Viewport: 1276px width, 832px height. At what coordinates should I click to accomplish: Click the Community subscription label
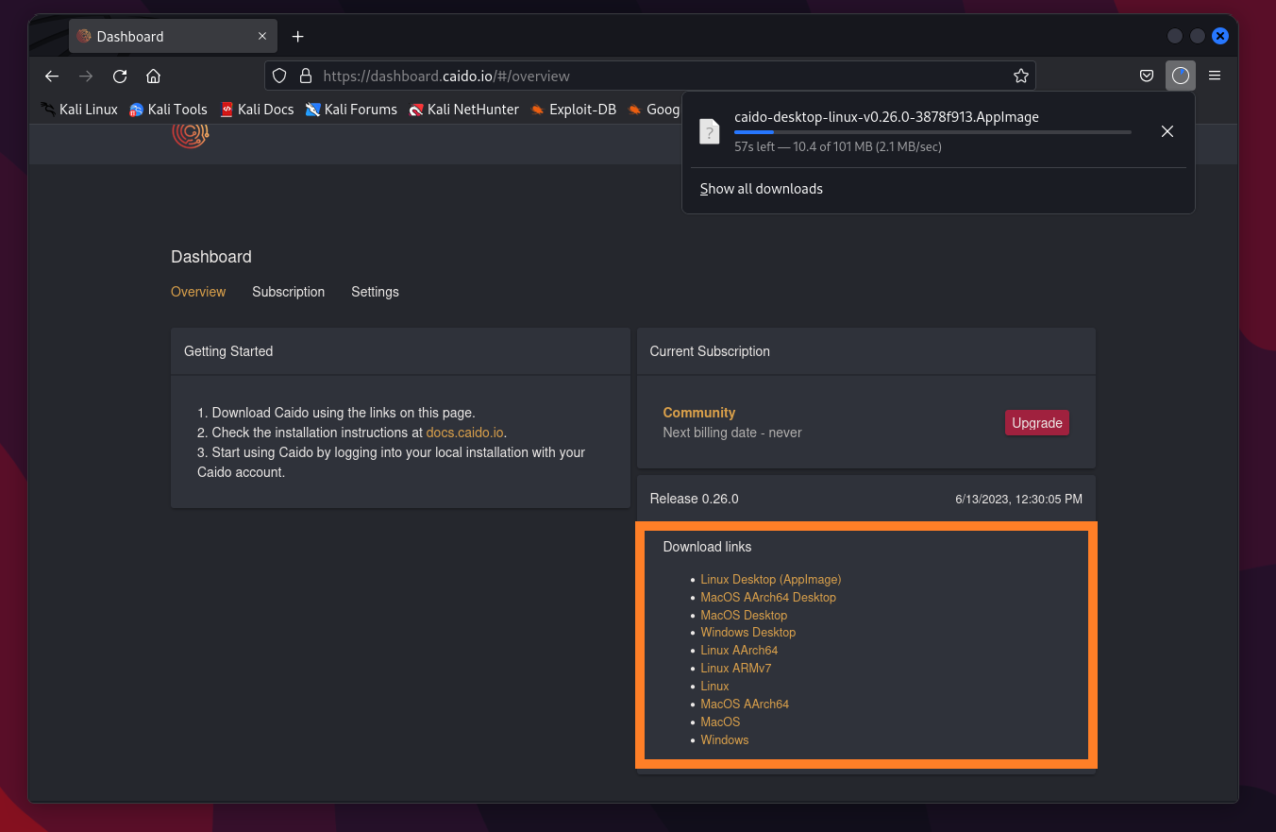(x=699, y=413)
